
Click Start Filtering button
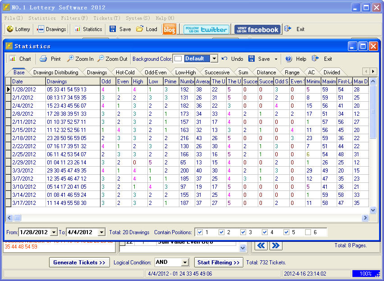point(219,263)
